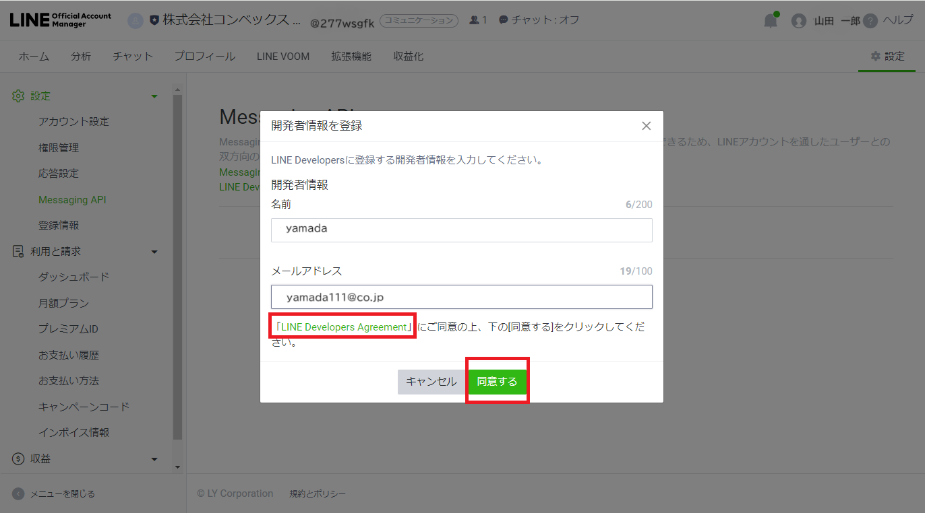Open ダッシュボード in the sidebar
Screen dimensions: 925x513
click(x=73, y=277)
